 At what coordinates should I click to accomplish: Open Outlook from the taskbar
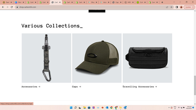pos(107,107)
